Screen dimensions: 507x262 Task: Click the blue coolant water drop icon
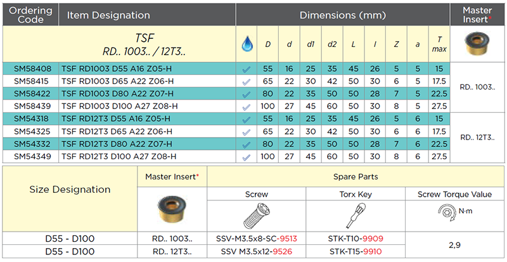tap(247, 44)
